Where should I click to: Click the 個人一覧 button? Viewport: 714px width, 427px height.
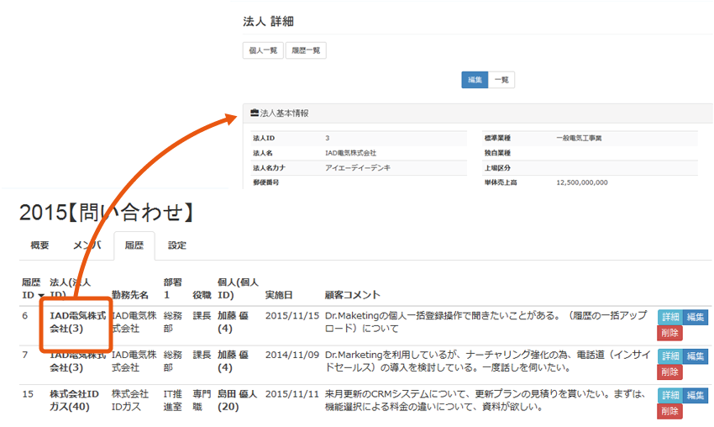pyautogui.click(x=263, y=50)
